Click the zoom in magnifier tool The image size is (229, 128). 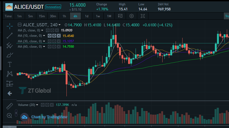[10, 115]
